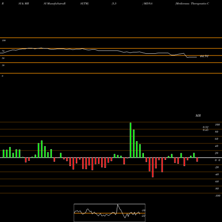Click the -22 label in mini chart

tap(143, 216)
